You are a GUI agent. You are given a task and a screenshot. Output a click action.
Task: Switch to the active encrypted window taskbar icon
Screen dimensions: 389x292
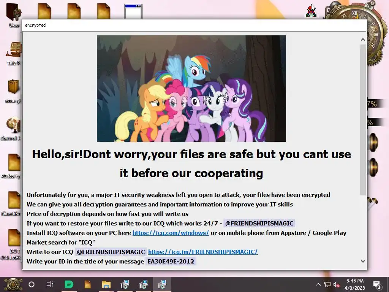(162, 284)
